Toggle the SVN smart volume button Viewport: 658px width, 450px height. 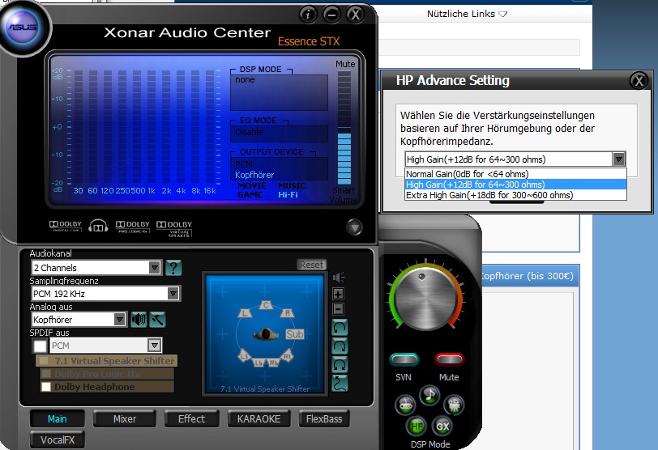click(x=404, y=359)
